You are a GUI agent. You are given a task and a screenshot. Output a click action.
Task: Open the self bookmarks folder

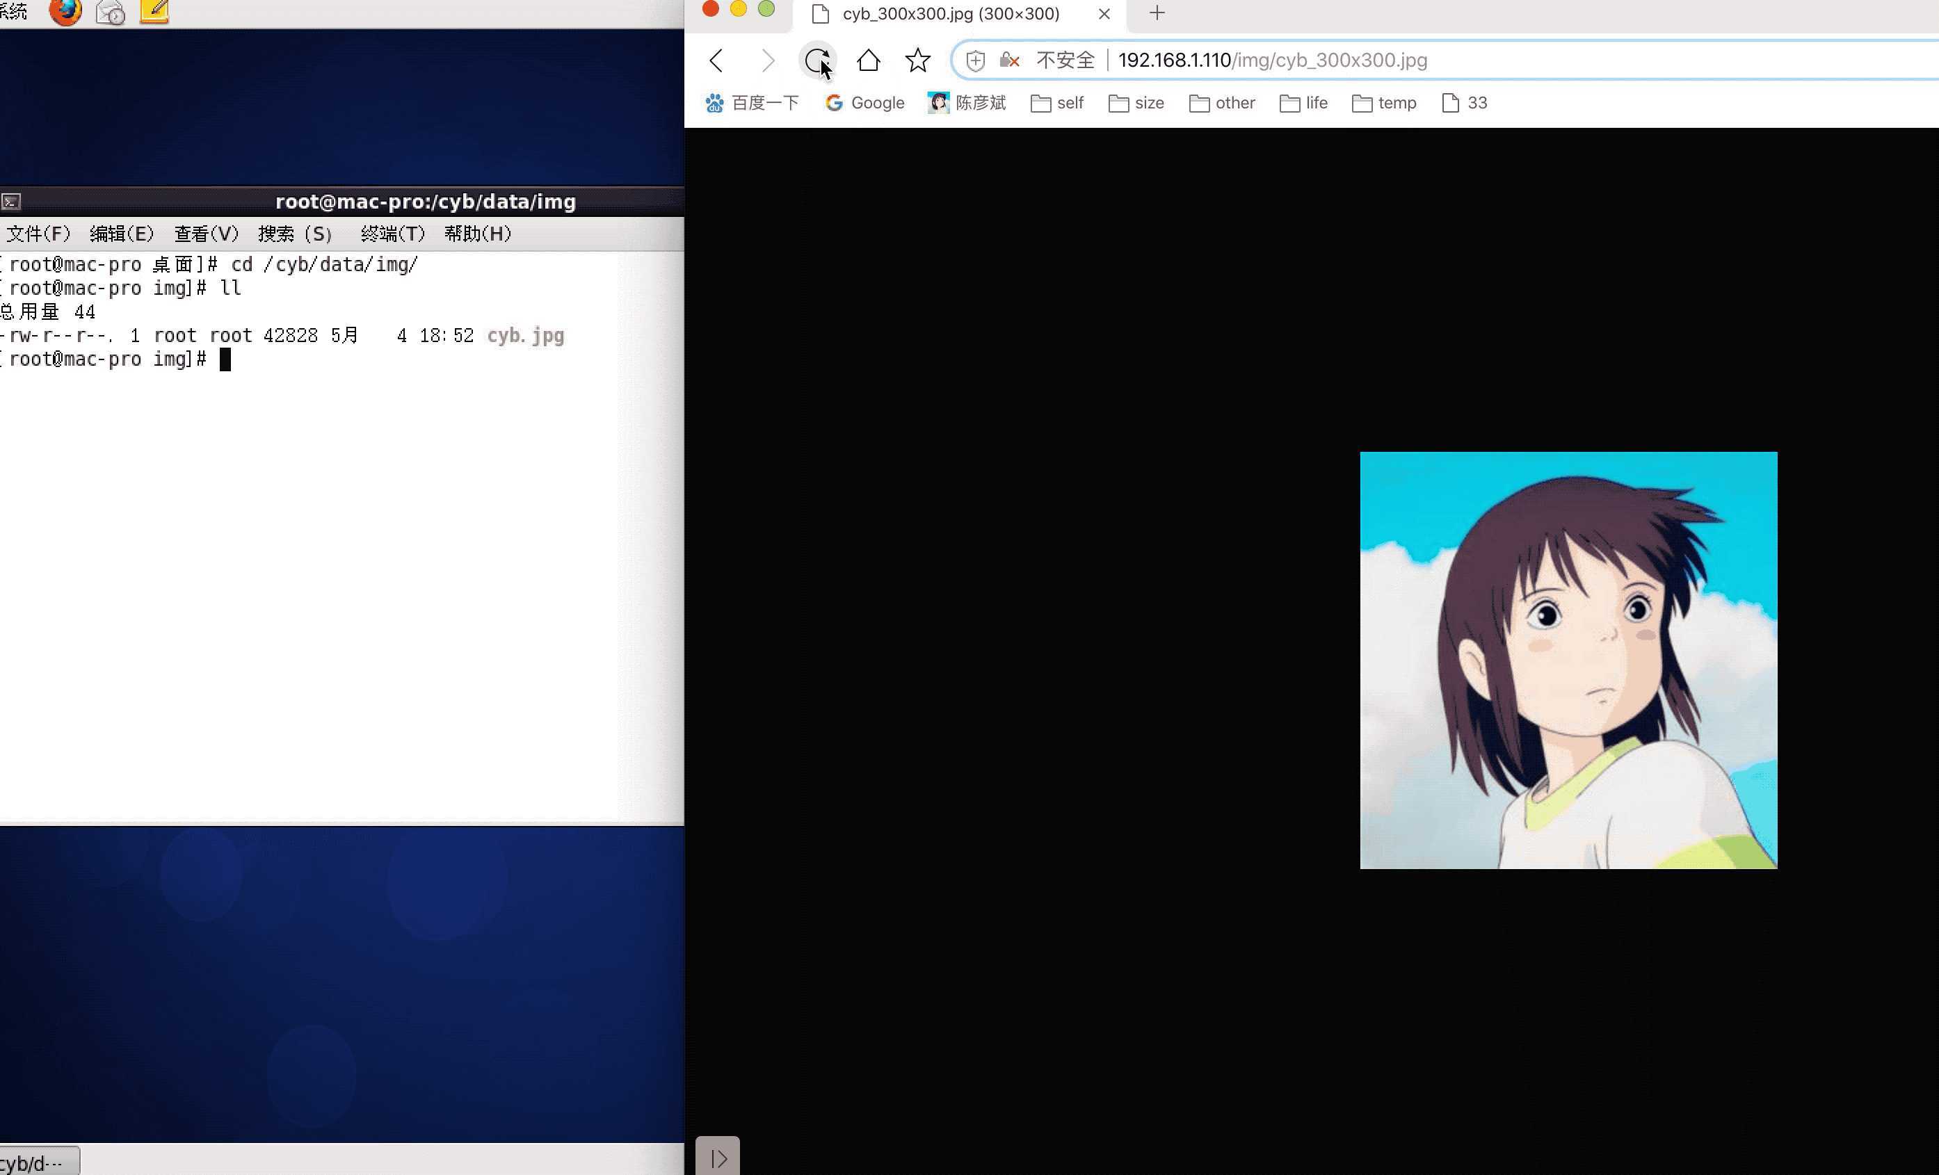tap(1057, 103)
